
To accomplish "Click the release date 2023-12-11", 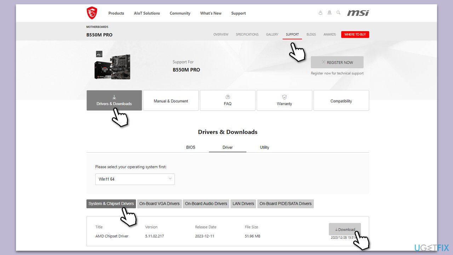I will tap(205, 236).
